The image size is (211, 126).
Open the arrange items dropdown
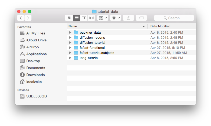[103, 18]
